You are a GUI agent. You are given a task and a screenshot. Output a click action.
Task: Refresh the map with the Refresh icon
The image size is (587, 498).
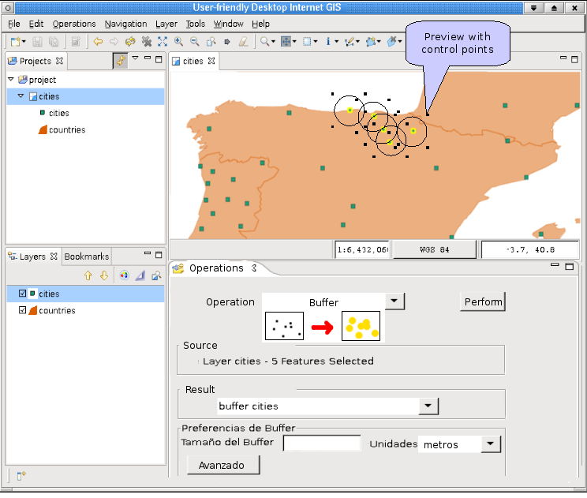pyautogui.click(x=130, y=42)
